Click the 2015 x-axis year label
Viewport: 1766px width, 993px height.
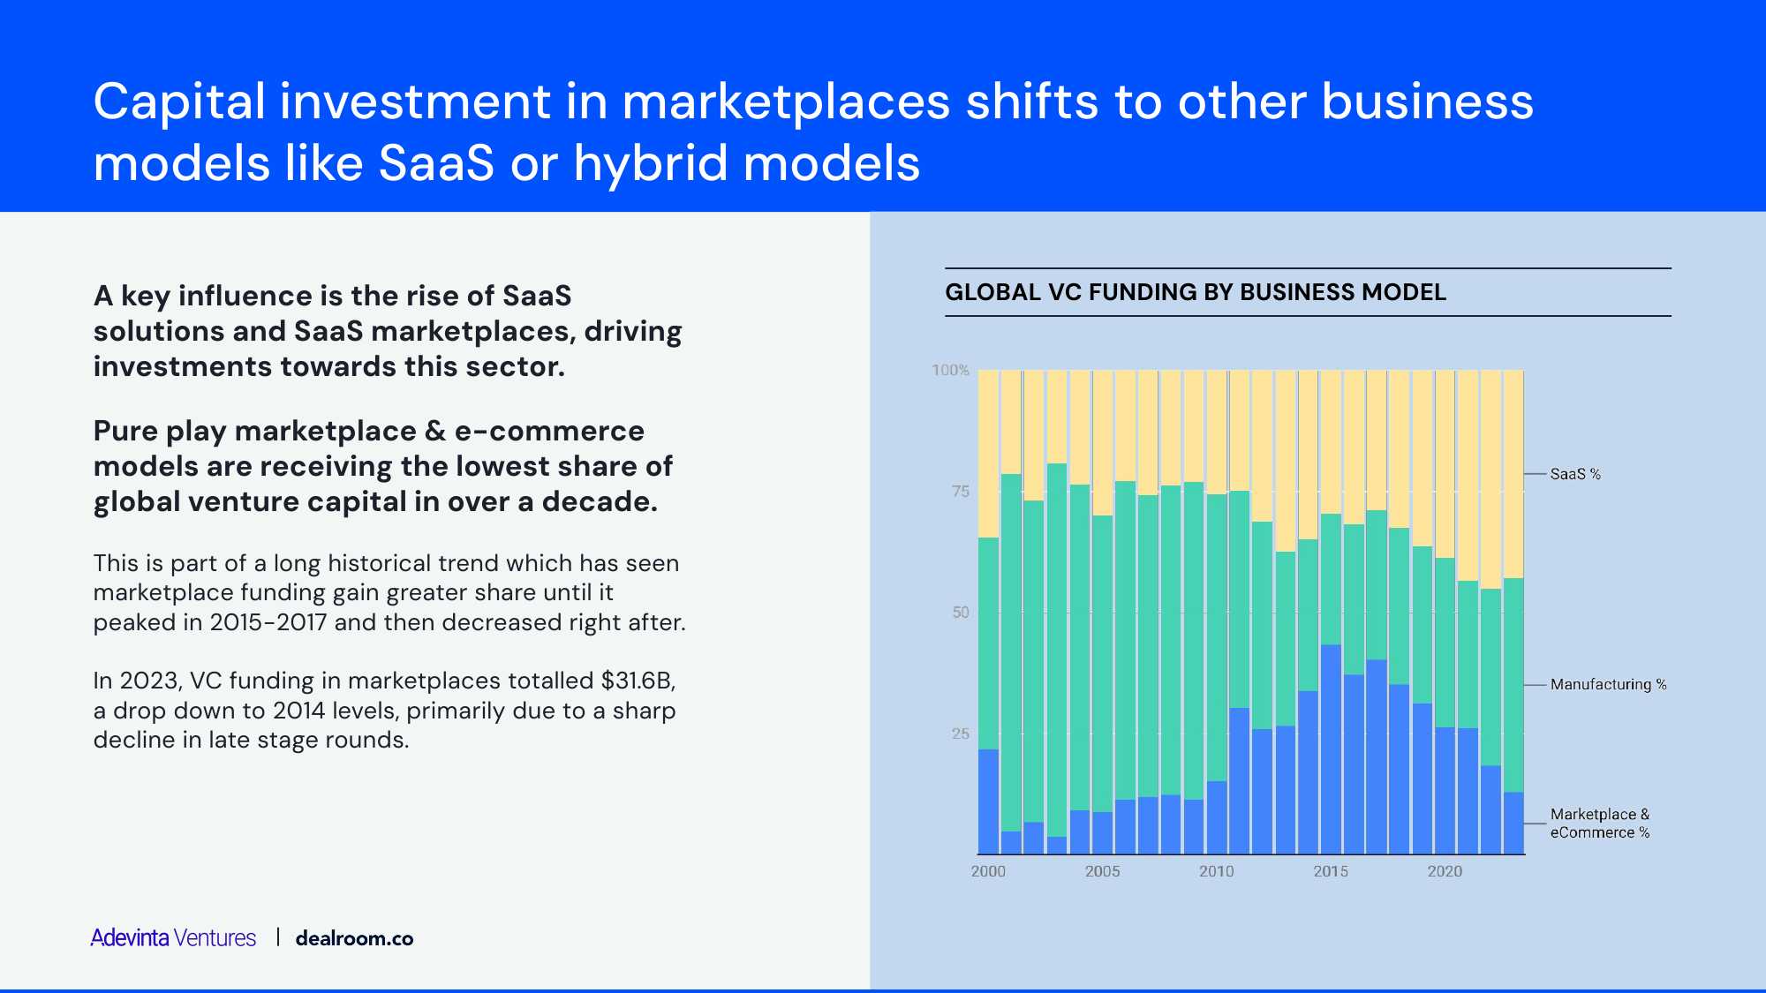1330,871
